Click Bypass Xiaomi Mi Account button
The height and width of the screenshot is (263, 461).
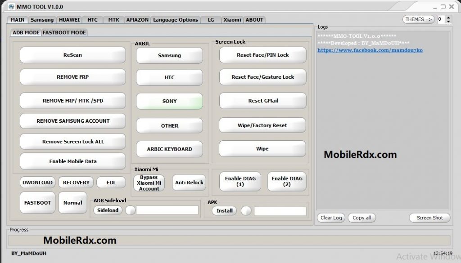point(149,183)
